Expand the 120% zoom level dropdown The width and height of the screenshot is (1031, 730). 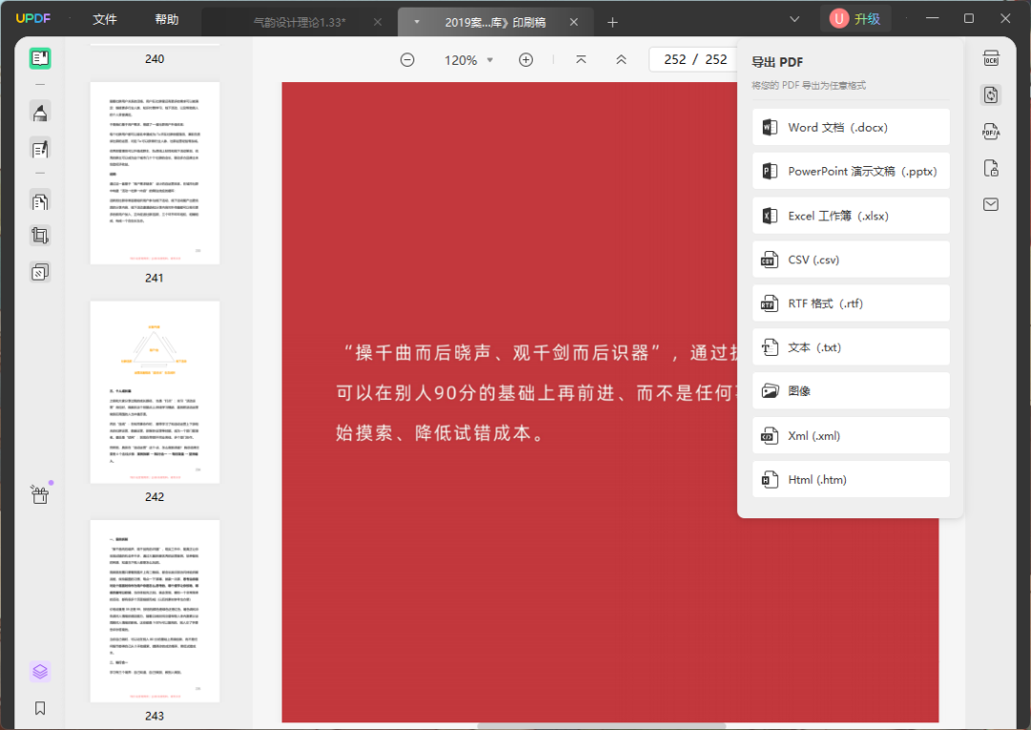(x=491, y=60)
